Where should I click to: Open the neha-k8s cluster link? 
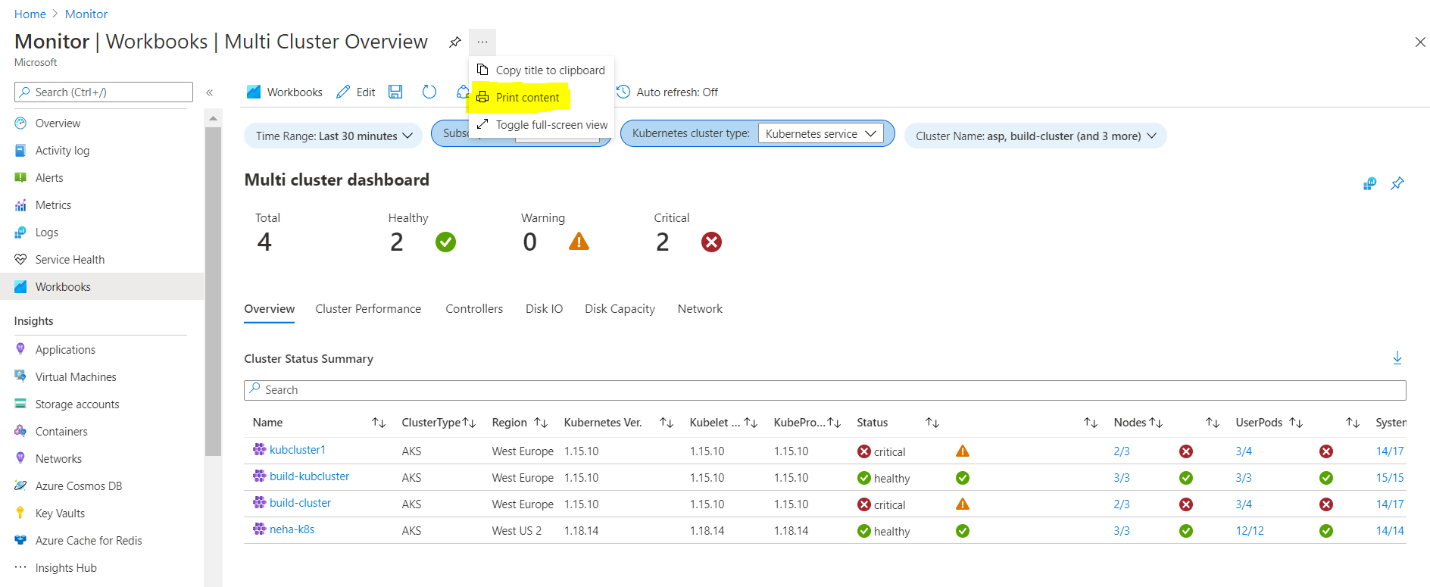click(x=292, y=529)
